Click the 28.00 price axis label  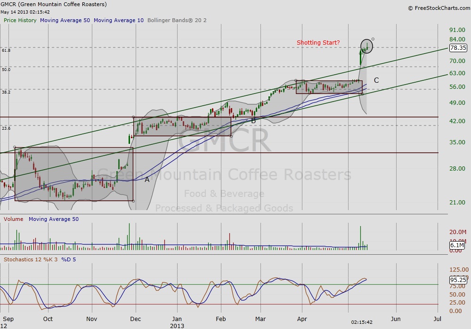457,169
